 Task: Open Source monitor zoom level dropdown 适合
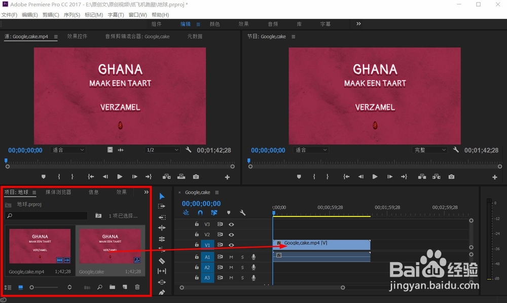(x=68, y=150)
